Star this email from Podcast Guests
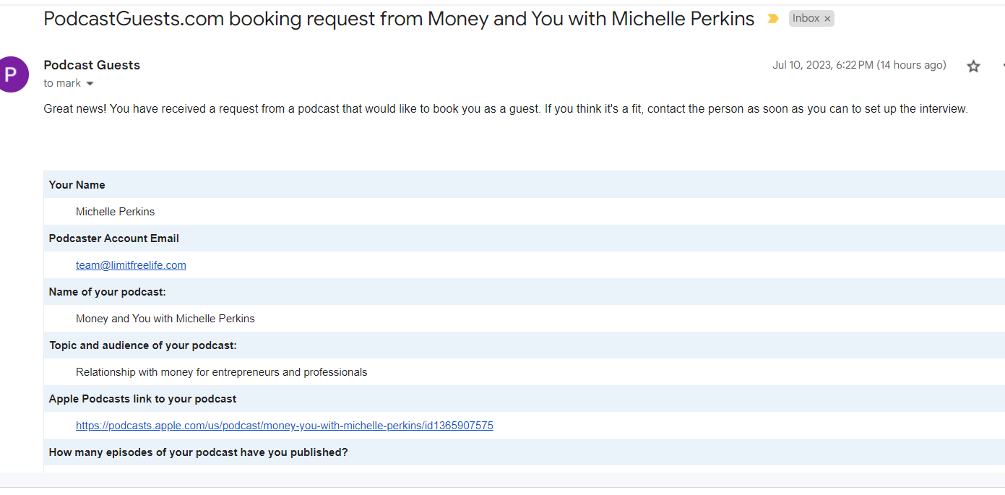Viewport: 1005px width, 495px height. [973, 66]
